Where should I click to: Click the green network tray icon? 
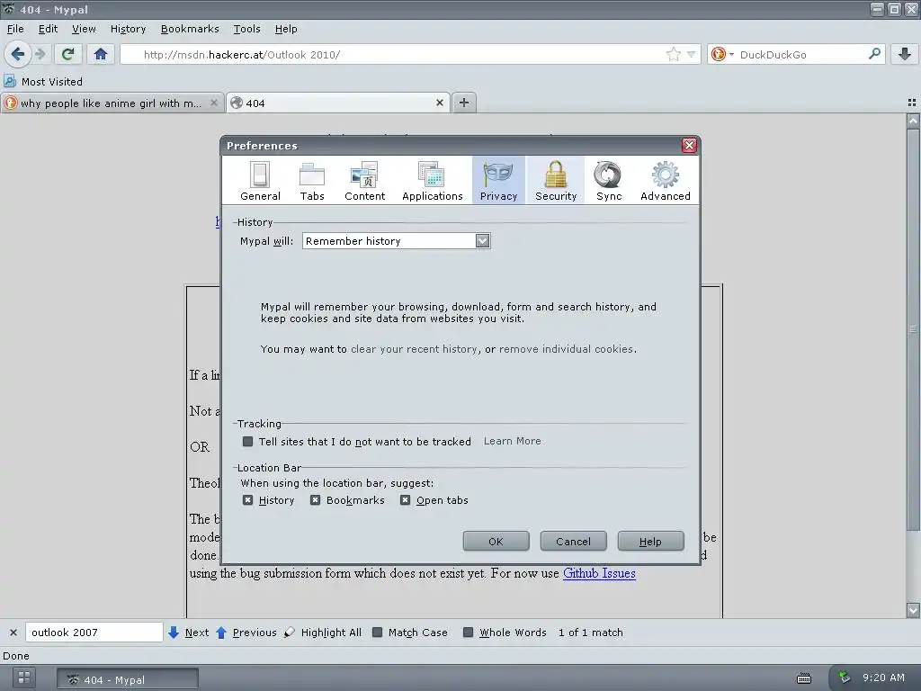pyautogui.click(x=844, y=677)
